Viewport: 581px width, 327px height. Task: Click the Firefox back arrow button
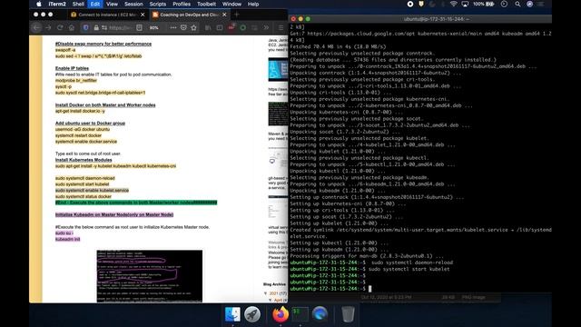point(36,27)
